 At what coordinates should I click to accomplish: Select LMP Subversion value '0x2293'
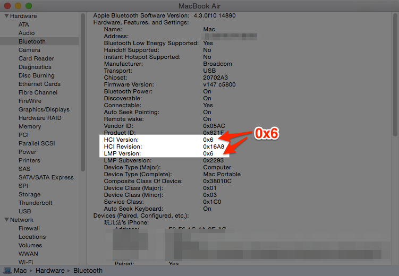coord(213,160)
